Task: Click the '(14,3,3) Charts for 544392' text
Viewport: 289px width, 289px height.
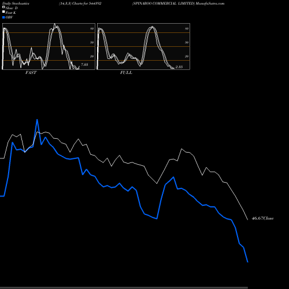Action: 80,3
